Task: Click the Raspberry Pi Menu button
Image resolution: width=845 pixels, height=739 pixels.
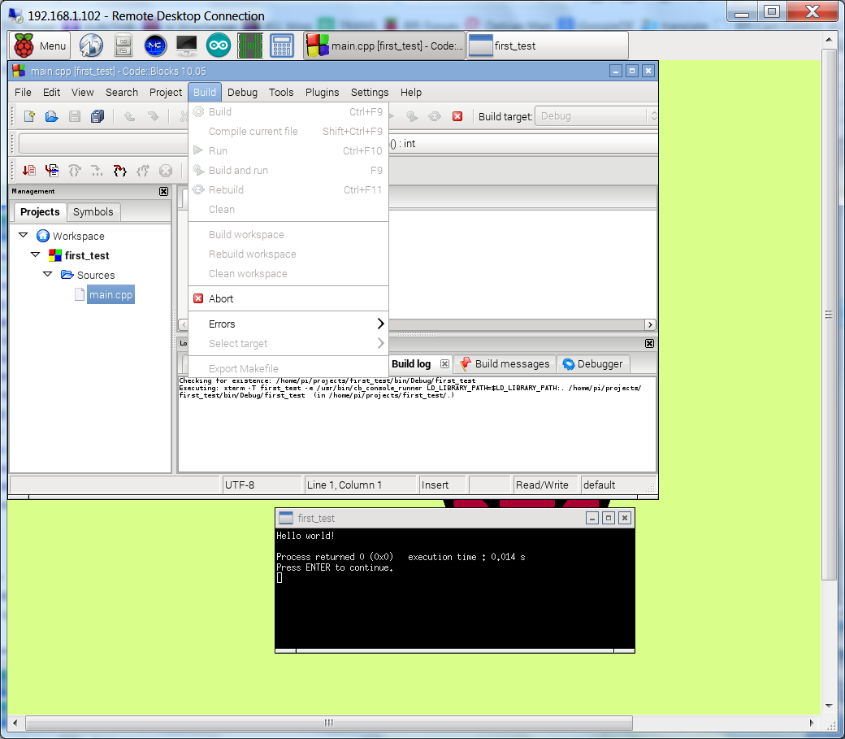Action: pos(41,46)
